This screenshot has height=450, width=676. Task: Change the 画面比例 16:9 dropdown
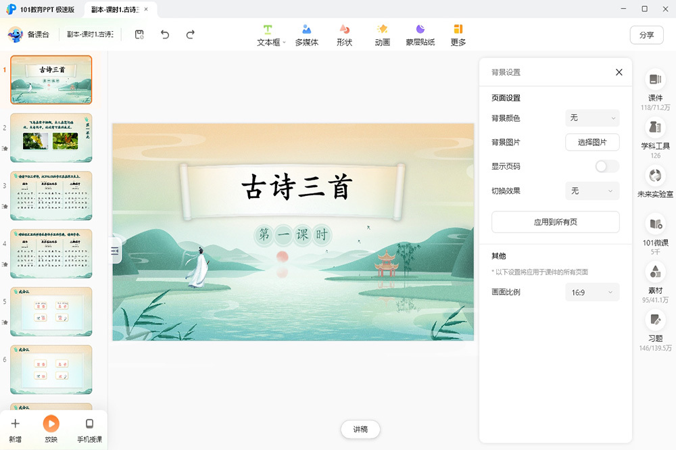(x=592, y=293)
